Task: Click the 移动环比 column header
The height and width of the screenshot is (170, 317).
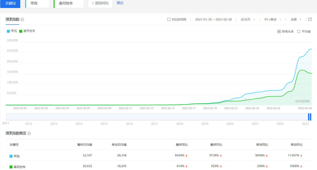Action: [297, 145]
